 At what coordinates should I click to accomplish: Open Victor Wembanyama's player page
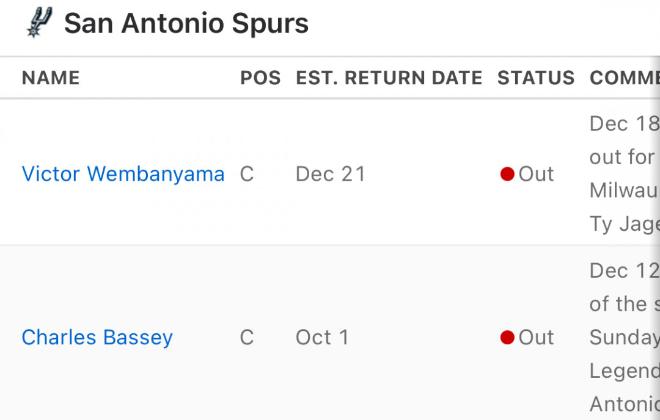[123, 173]
